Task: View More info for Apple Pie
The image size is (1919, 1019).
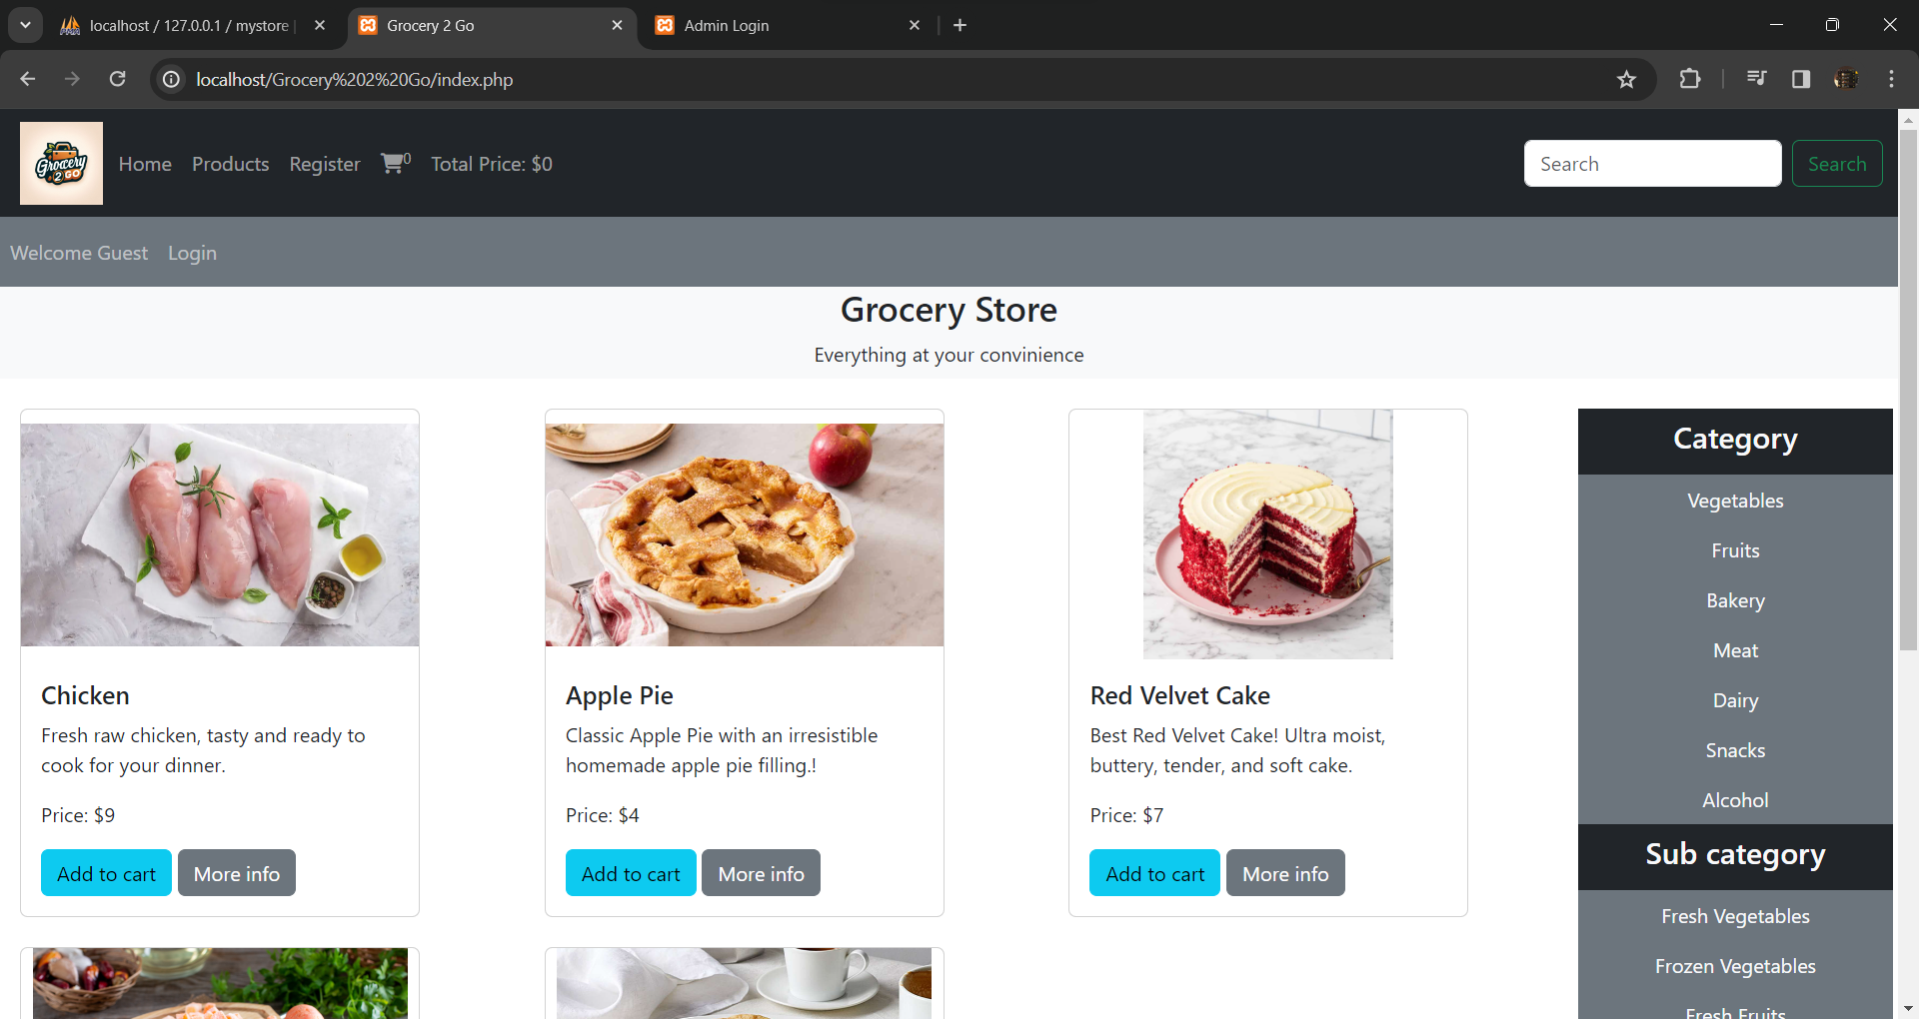Action: (x=761, y=873)
